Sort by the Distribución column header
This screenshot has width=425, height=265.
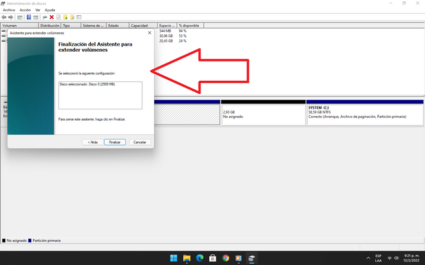pos(50,25)
